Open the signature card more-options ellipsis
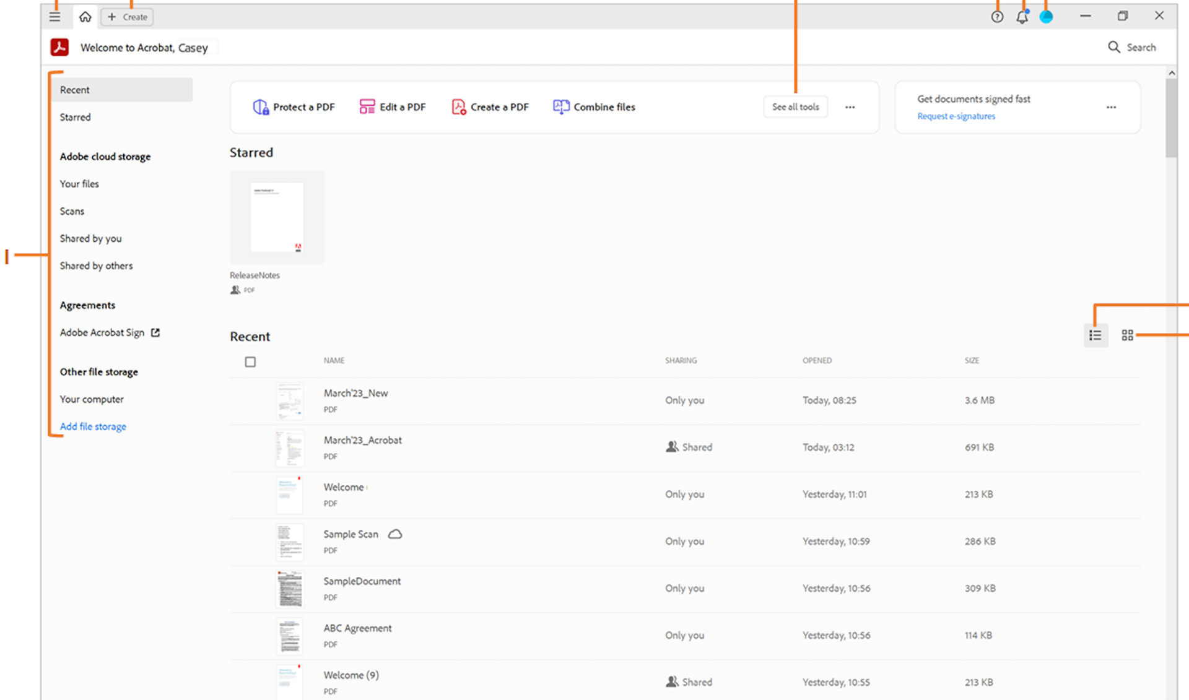This screenshot has width=1189, height=700. point(1111,107)
